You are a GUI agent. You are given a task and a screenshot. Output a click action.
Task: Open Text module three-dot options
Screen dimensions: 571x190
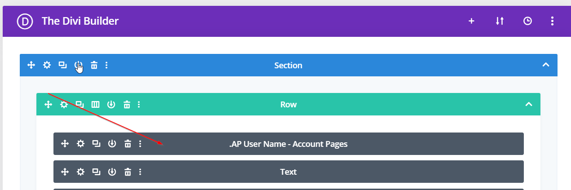tap(140, 172)
